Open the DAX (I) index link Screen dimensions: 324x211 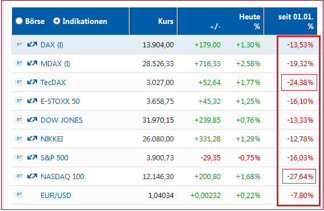click(x=52, y=45)
